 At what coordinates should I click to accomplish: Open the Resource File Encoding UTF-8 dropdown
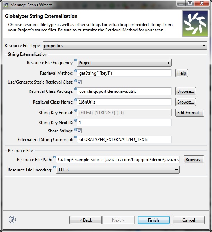pos(118,170)
